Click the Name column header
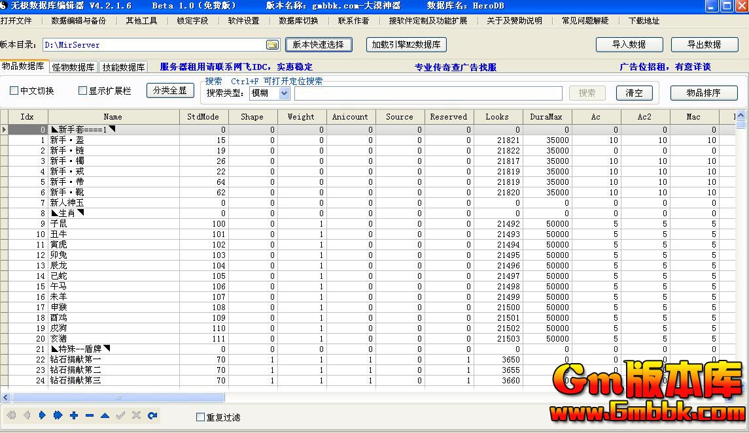This screenshot has height=433, width=749. 113,117
